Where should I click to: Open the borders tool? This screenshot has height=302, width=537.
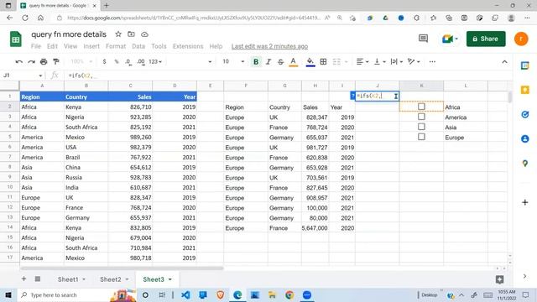323,61
